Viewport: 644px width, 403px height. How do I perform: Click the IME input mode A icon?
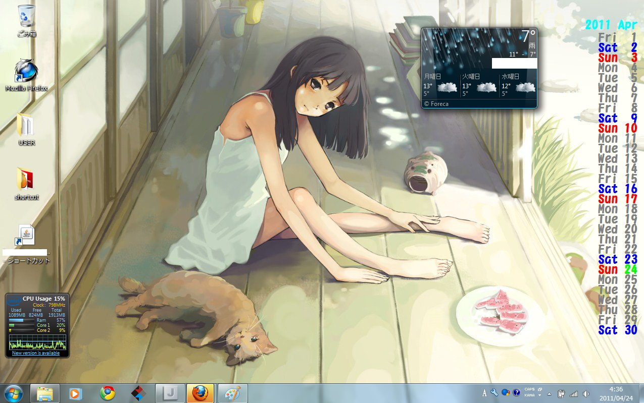tap(484, 393)
